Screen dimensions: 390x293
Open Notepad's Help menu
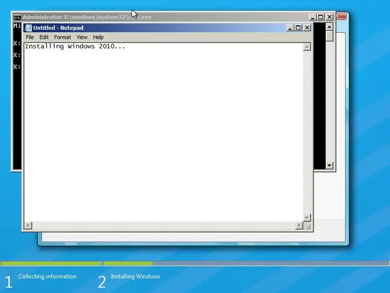tap(98, 37)
